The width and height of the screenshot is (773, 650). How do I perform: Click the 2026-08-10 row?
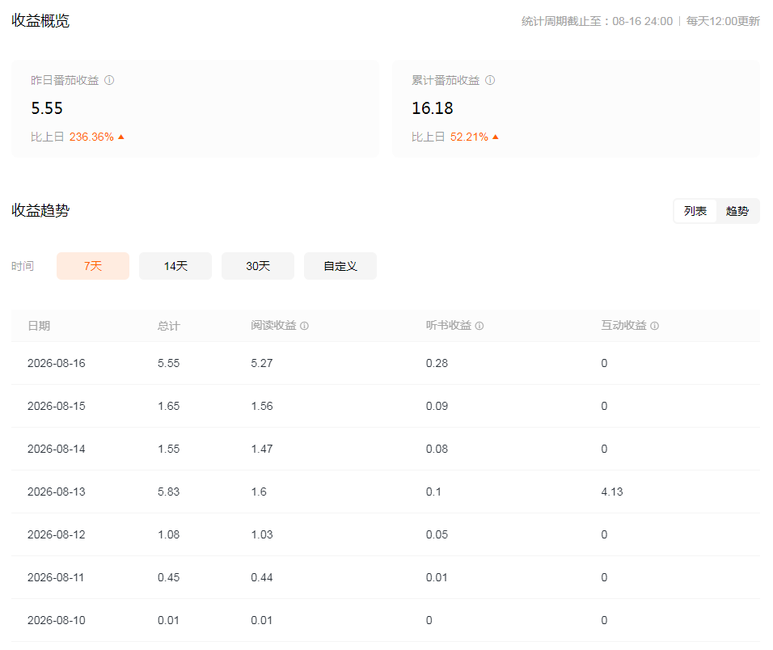click(x=386, y=620)
